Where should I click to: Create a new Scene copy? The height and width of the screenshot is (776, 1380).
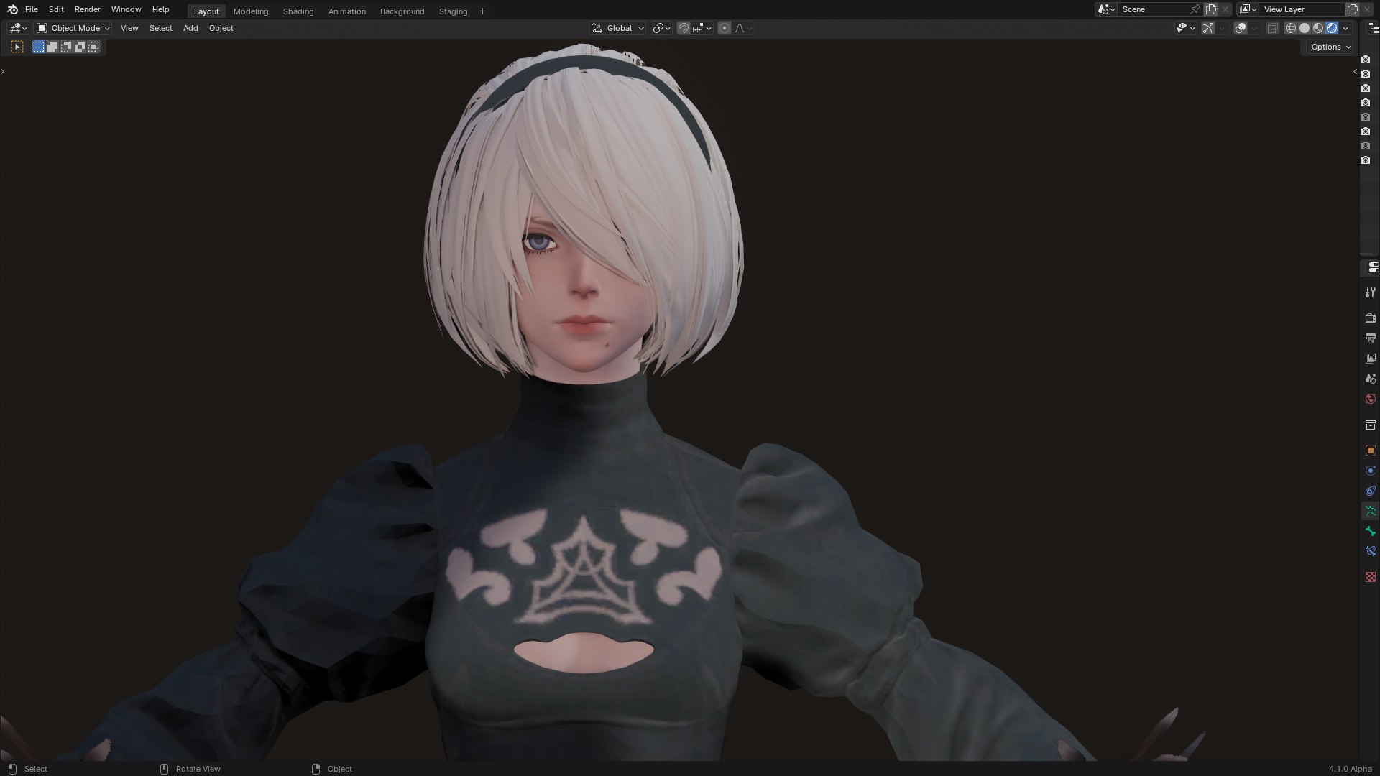point(1211,9)
